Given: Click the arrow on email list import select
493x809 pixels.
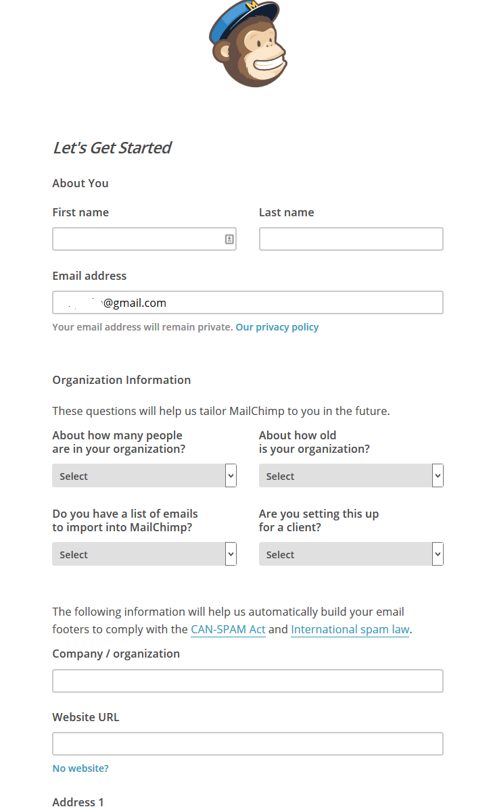Looking at the screenshot, I should pyautogui.click(x=231, y=554).
